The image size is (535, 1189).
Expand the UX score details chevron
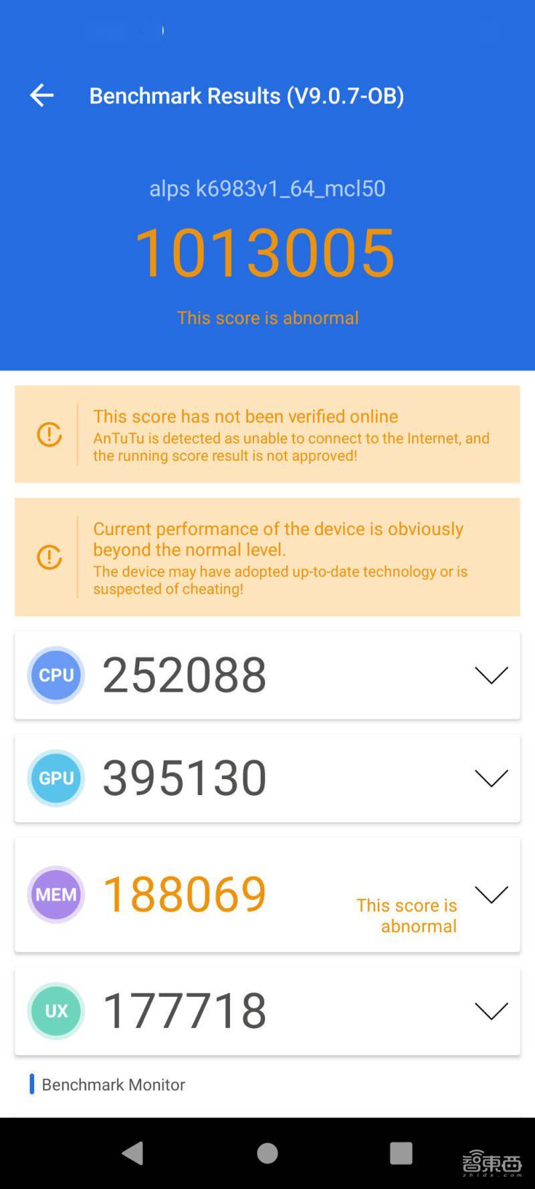(x=492, y=1010)
